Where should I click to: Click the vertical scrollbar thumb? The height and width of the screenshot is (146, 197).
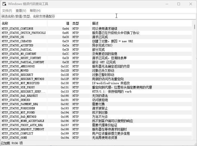(195, 27)
